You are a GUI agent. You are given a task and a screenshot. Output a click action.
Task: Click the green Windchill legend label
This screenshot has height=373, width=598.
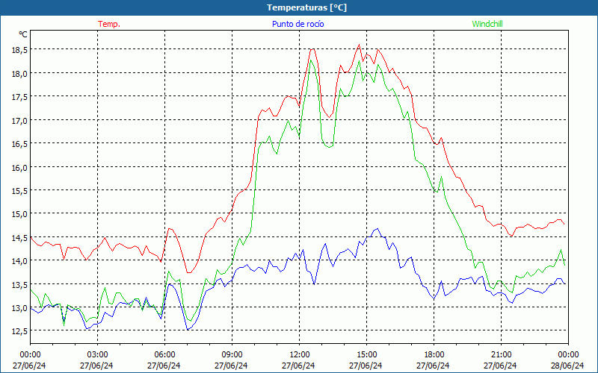(487, 24)
